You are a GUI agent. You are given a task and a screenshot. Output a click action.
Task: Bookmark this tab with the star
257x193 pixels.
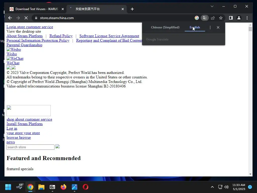tap(221, 18)
